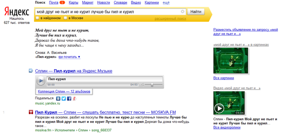Click the Все картинки link
287x135 pixels.
(224, 78)
